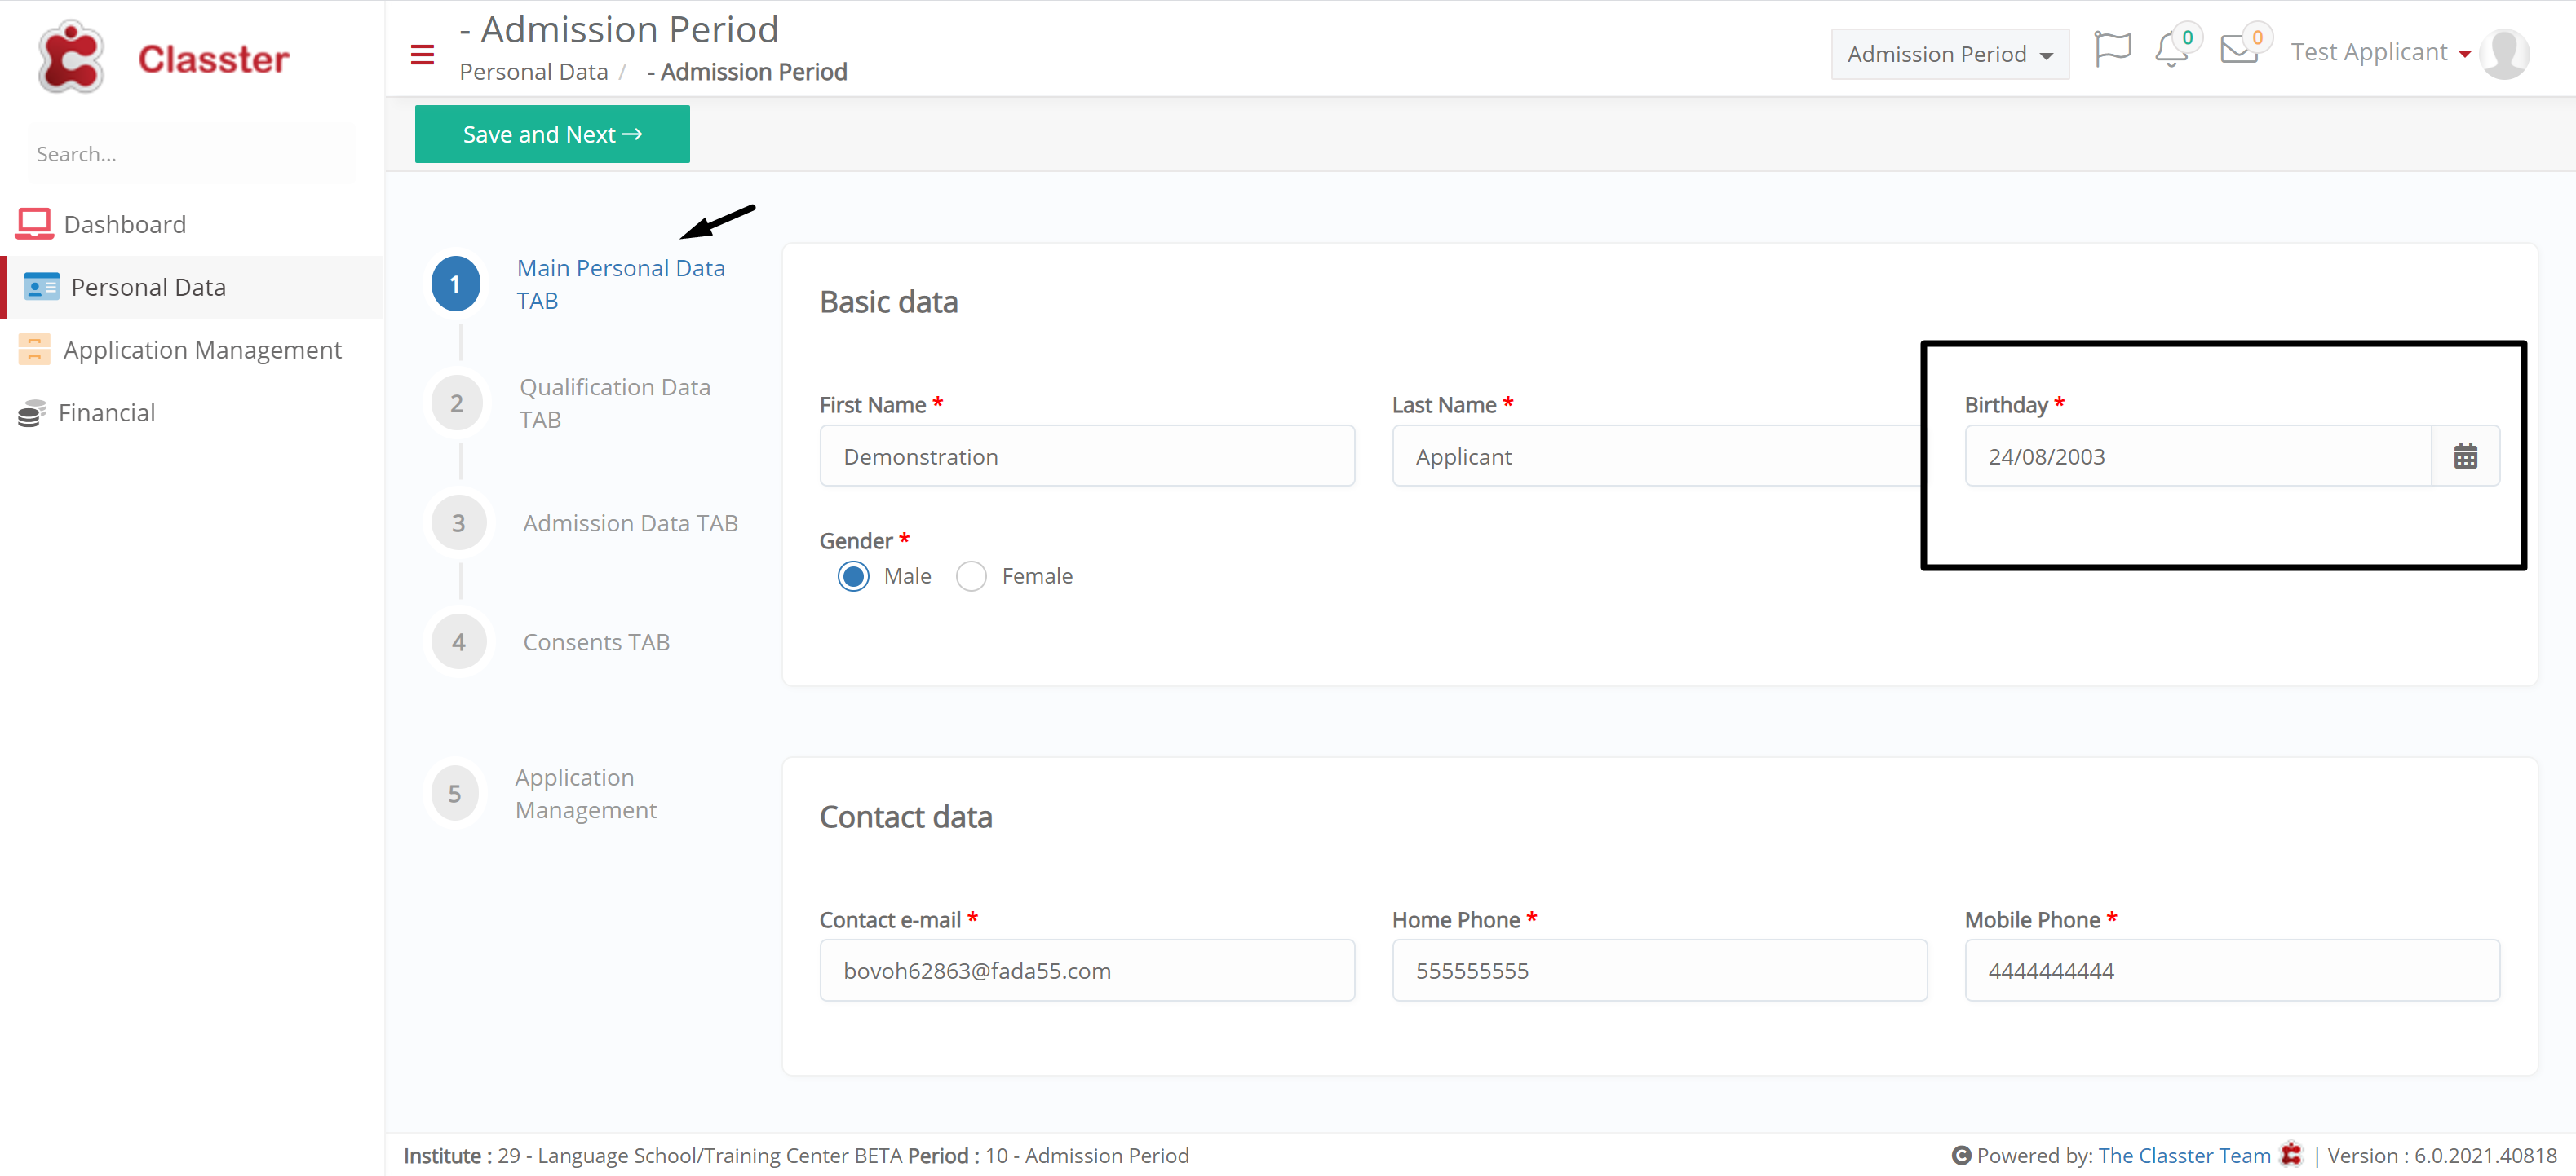The width and height of the screenshot is (2576, 1176).
Task: Switch to Main Personal Data TAB
Action: (620, 284)
